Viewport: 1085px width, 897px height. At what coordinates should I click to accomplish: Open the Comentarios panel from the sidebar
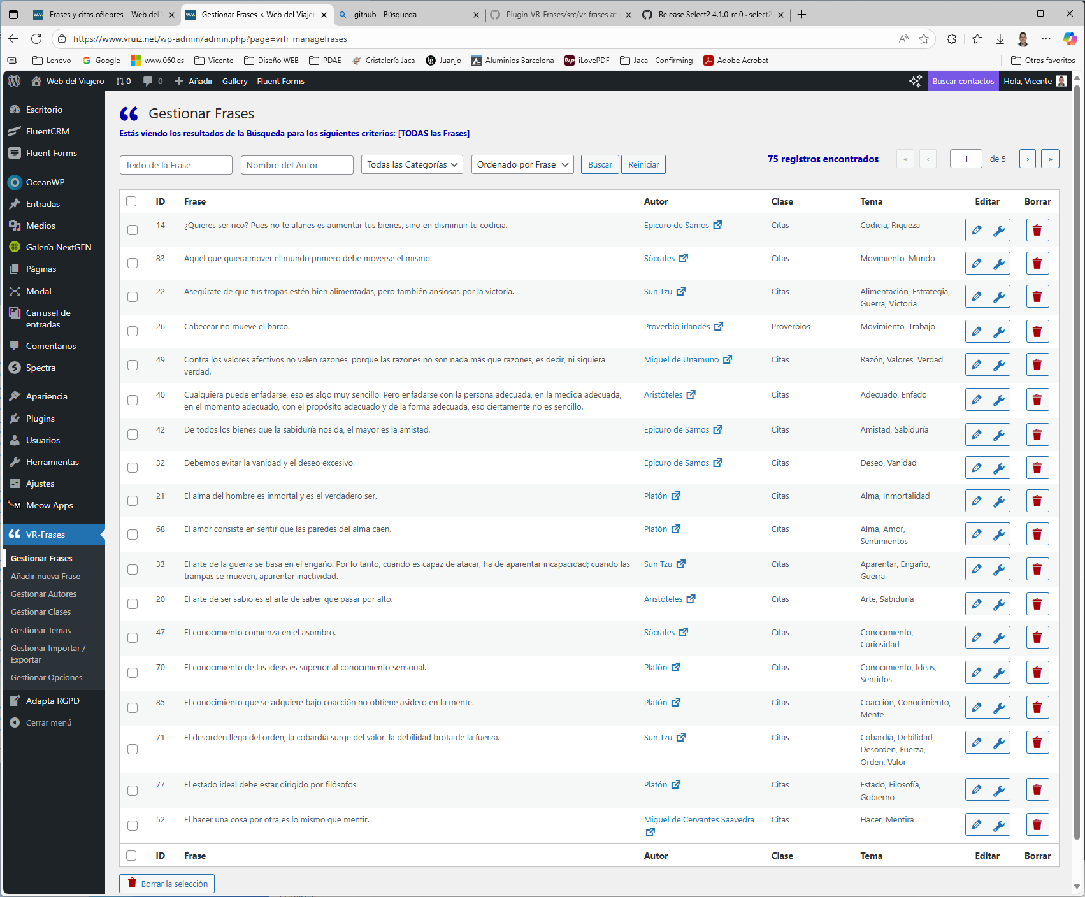[50, 345]
